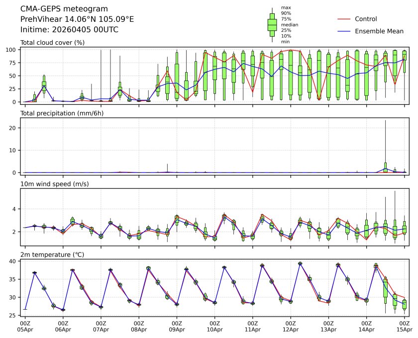This screenshot has width=418, height=338.
Task: Click the Initime 20260405 00UTC text
Action: pos(69,29)
